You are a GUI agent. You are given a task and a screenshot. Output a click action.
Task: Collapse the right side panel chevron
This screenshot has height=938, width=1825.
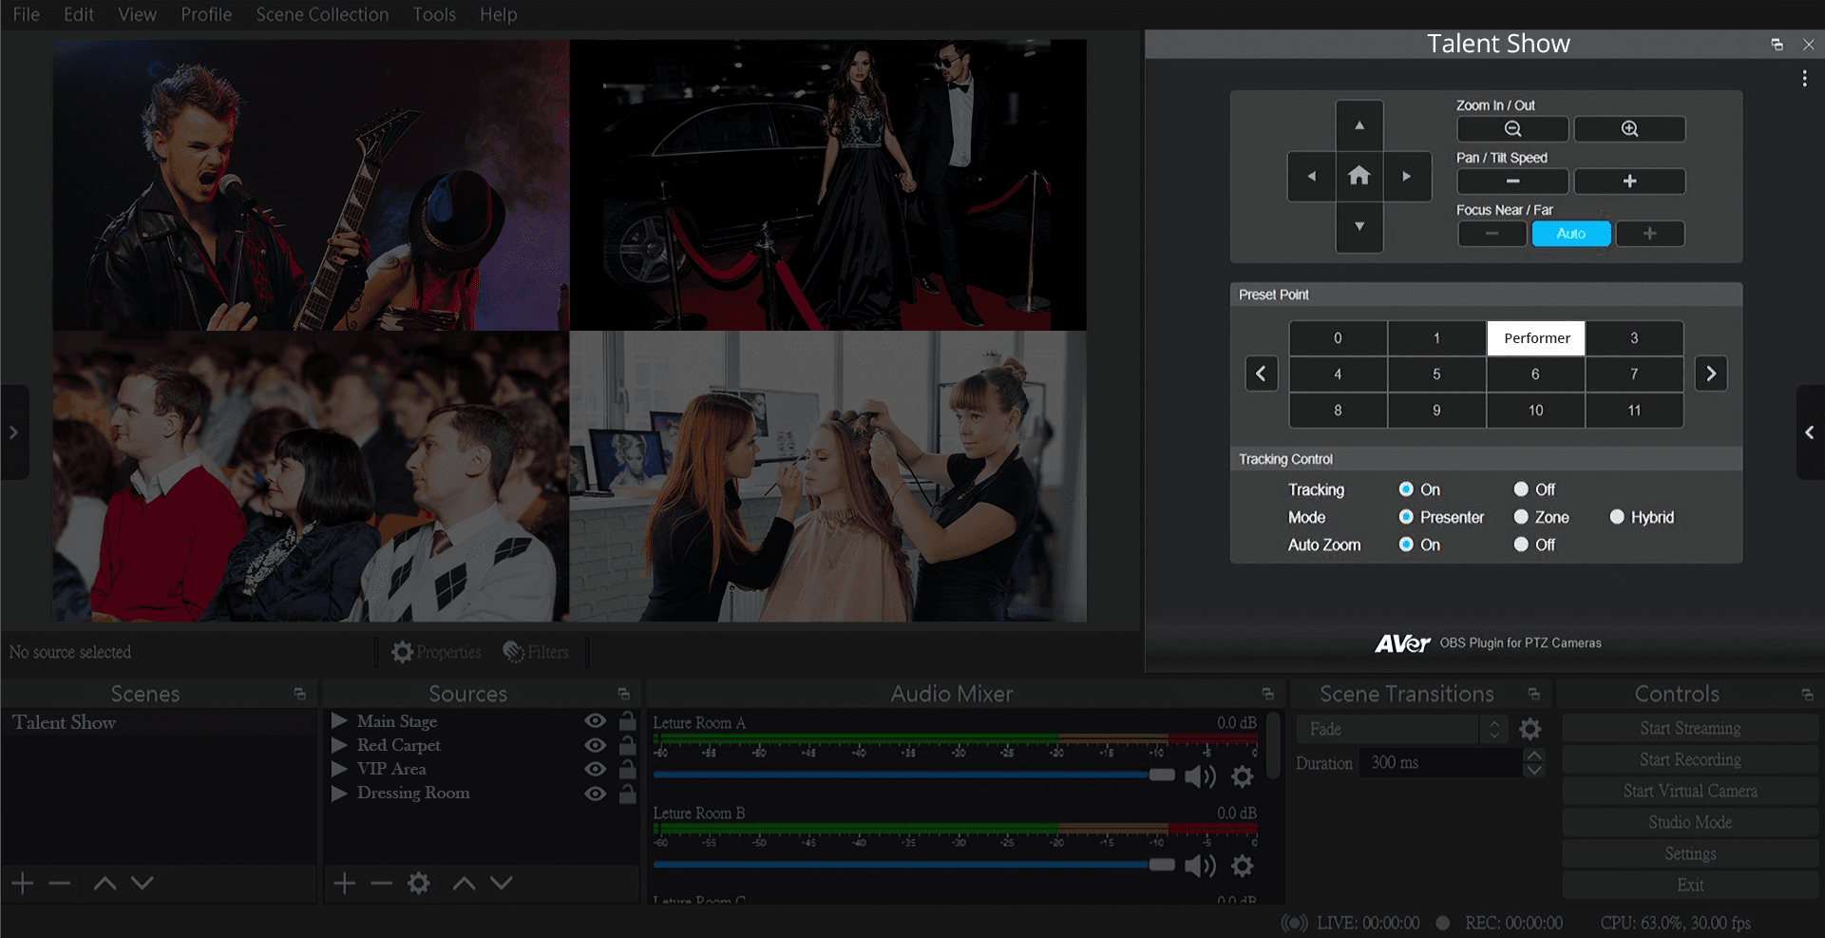(x=1810, y=432)
